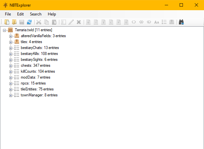Add a Byte Array tag icon

pos(134,22)
